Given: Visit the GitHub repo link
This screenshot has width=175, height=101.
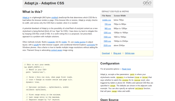Looking at the screenshot, I should [x=130, y=53].
